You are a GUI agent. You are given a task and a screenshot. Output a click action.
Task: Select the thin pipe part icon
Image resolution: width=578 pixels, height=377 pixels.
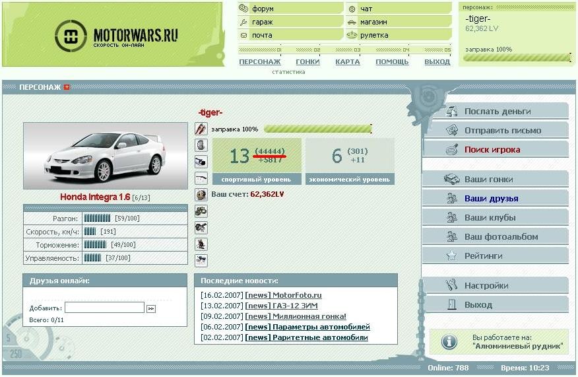click(x=201, y=178)
